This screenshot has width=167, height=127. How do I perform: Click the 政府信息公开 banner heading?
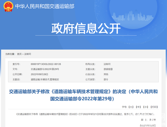(86, 28)
